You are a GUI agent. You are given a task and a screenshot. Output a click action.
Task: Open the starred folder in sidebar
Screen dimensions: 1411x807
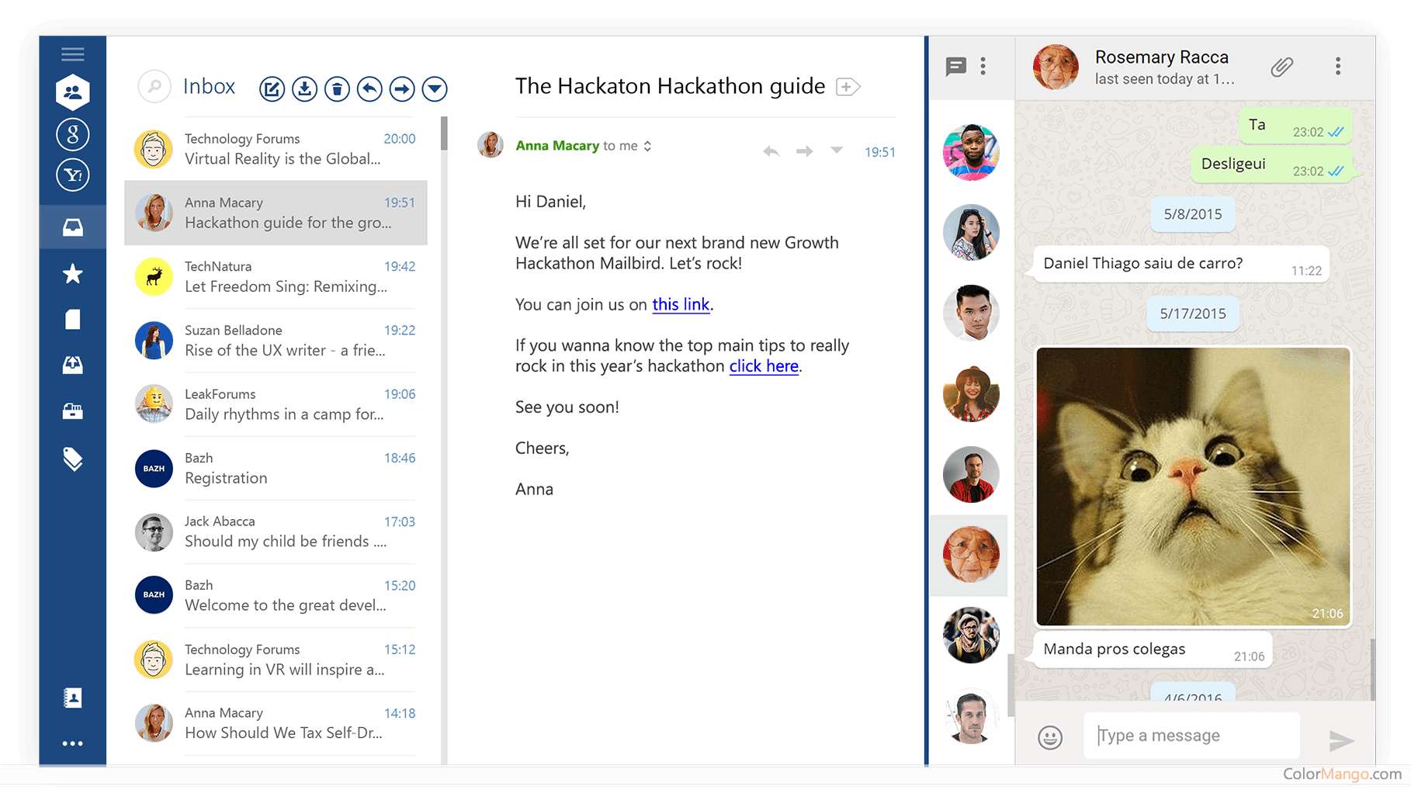(x=73, y=274)
